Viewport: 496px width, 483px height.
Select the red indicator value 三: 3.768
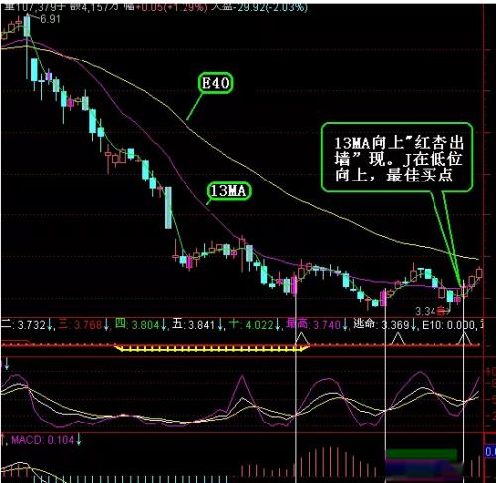79,325
